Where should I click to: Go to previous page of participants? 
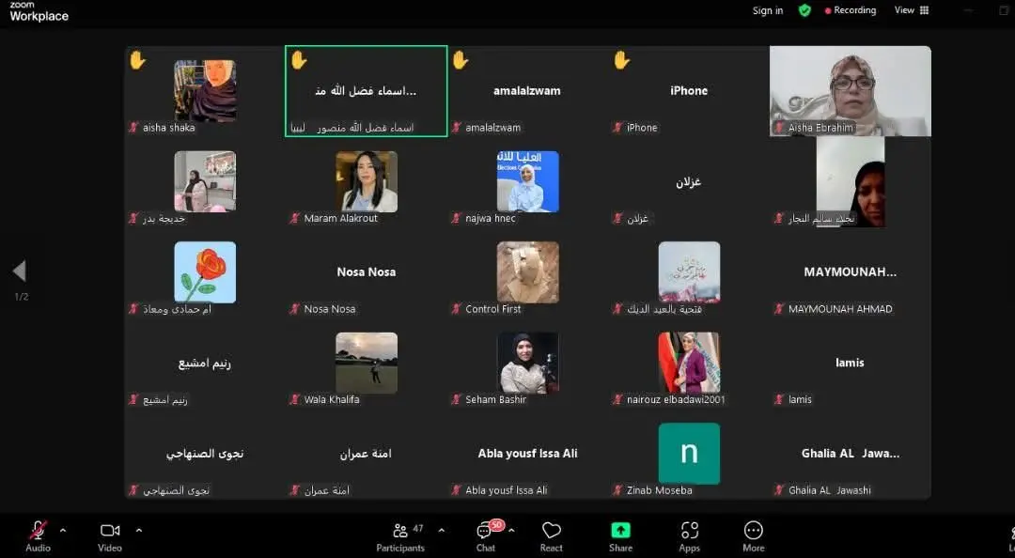click(19, 271)
